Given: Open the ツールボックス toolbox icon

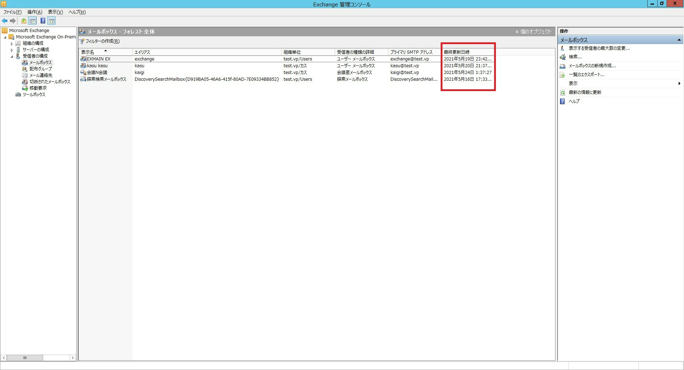Looking at the screenshot, I should (18, 95).
